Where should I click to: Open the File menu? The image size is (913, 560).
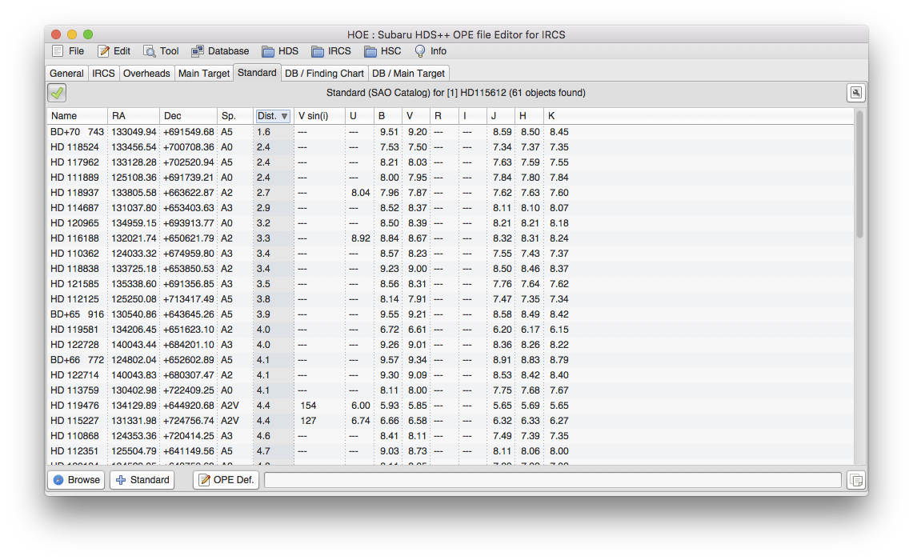click(x=68, y=51)
